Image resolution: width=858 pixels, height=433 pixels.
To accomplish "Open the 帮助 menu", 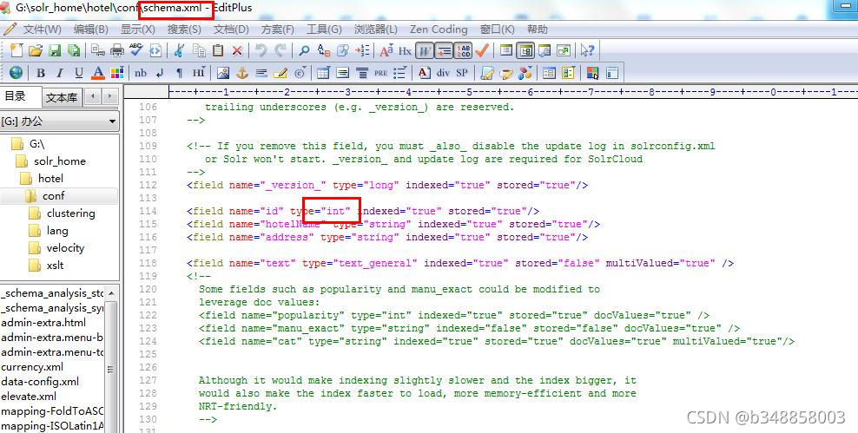I will pyautogui.click(x=537, y=29).
